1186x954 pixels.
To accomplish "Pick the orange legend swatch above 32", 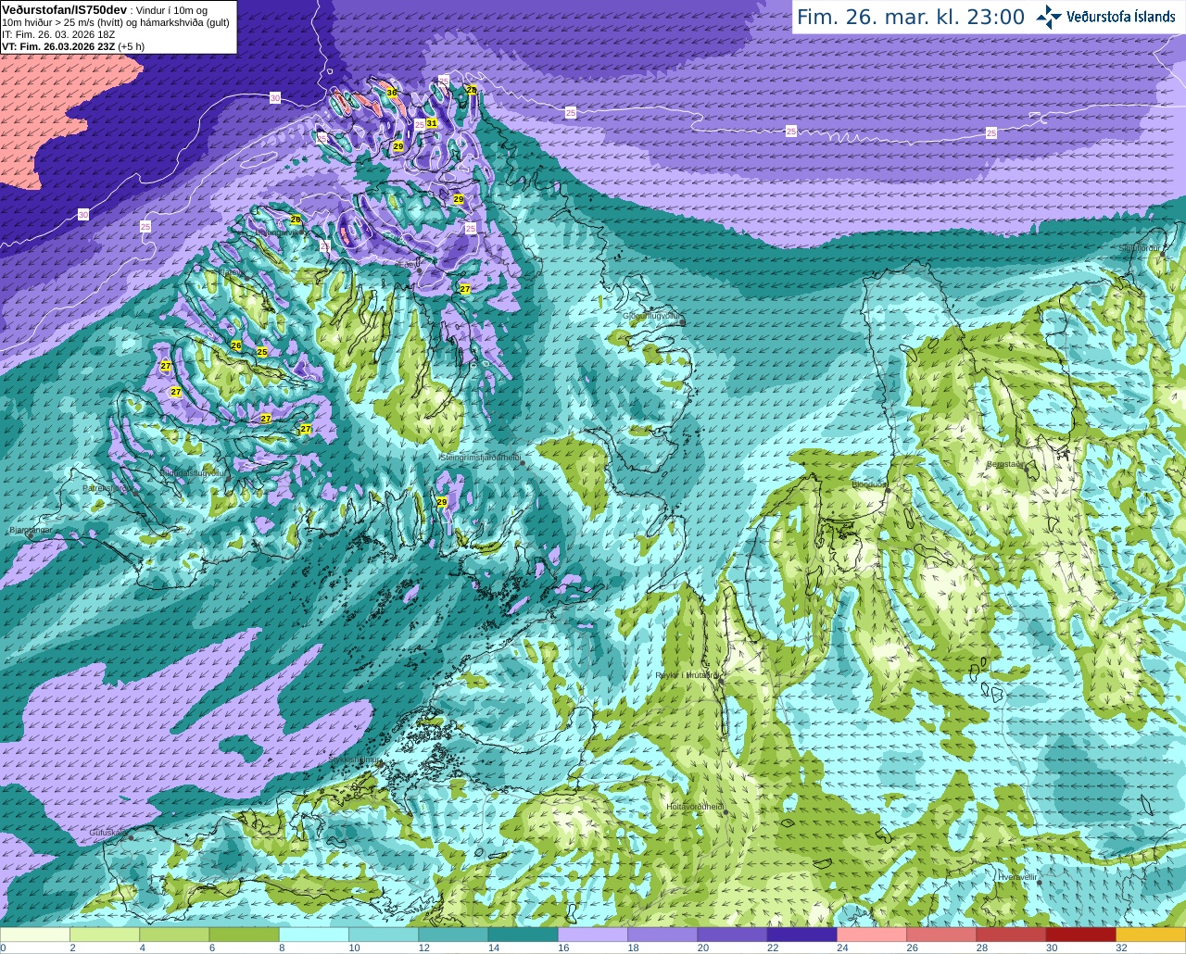I will tap(1151, 935).
